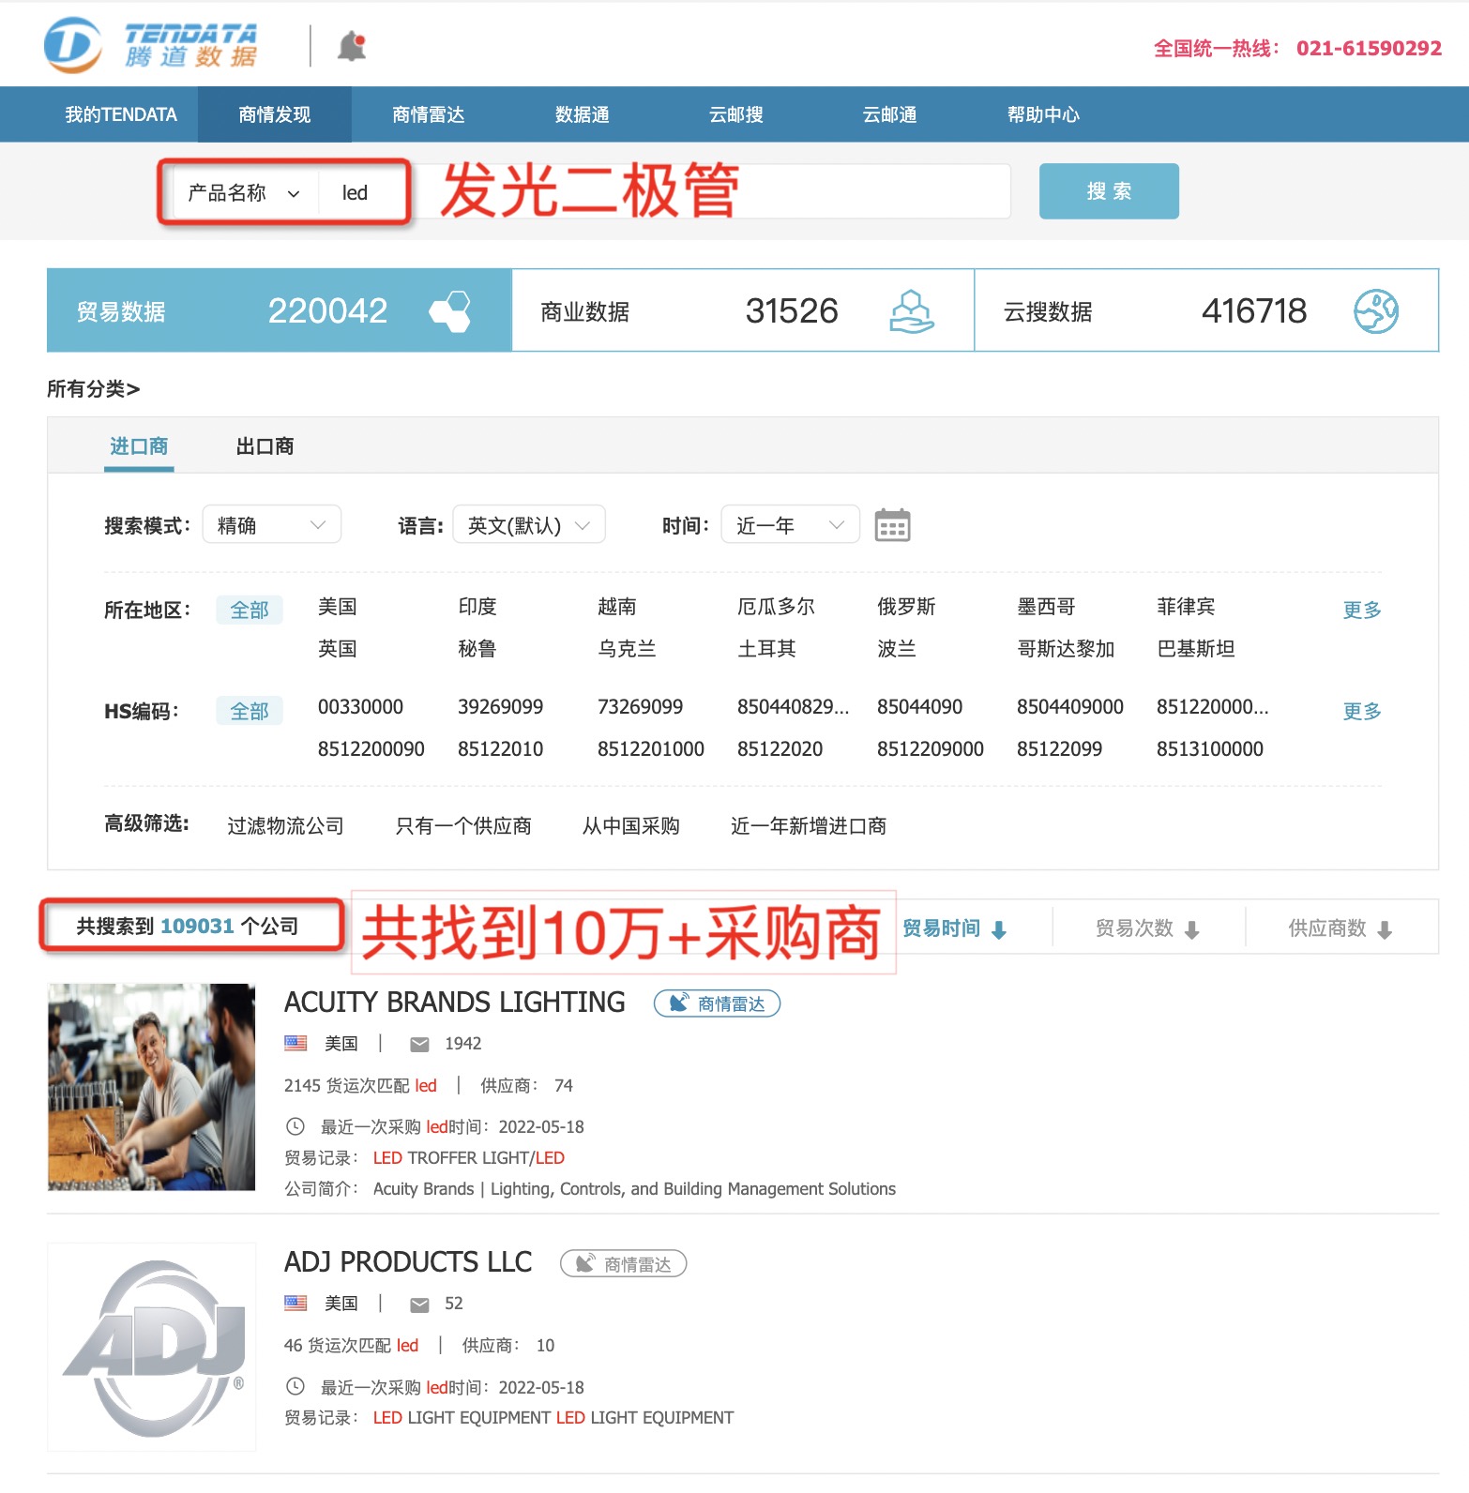Open ADJ PRODUCTS LLC company page
The width and height of the screenshot is (1469, 1493).
click(408, 1262)
